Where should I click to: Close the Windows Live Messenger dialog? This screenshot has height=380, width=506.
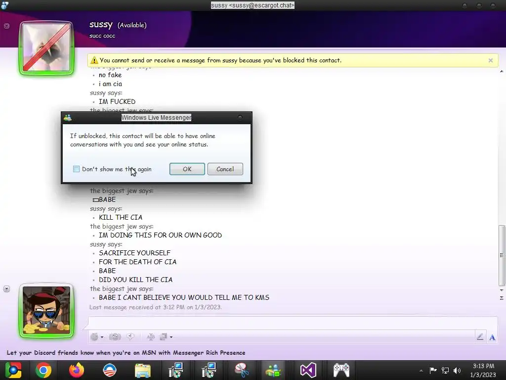(240, 117)
